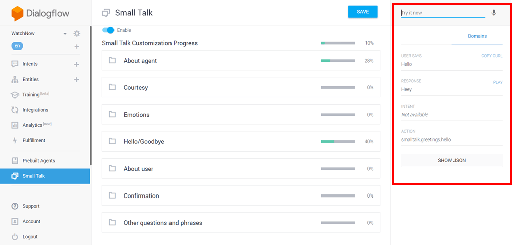Expand the Hello/Goodbye topic
512x245 pixels.
click(144, 142)
